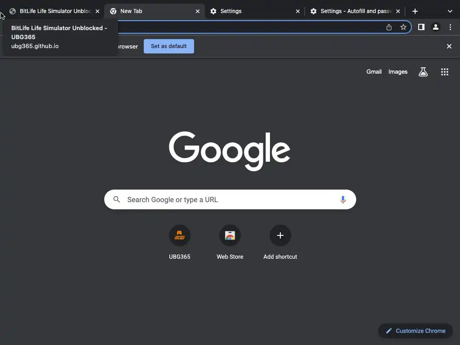Close the New Tab tab

pos(198,11)
